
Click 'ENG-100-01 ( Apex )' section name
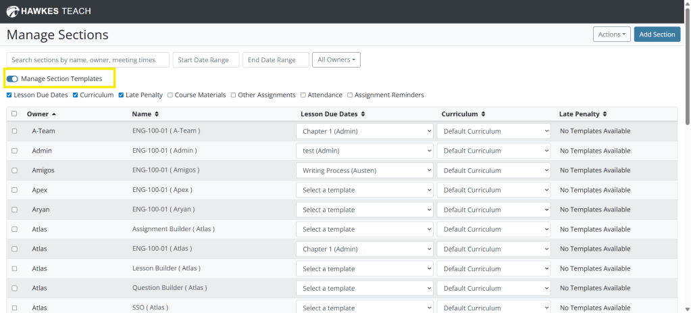(x=162, y=190)
